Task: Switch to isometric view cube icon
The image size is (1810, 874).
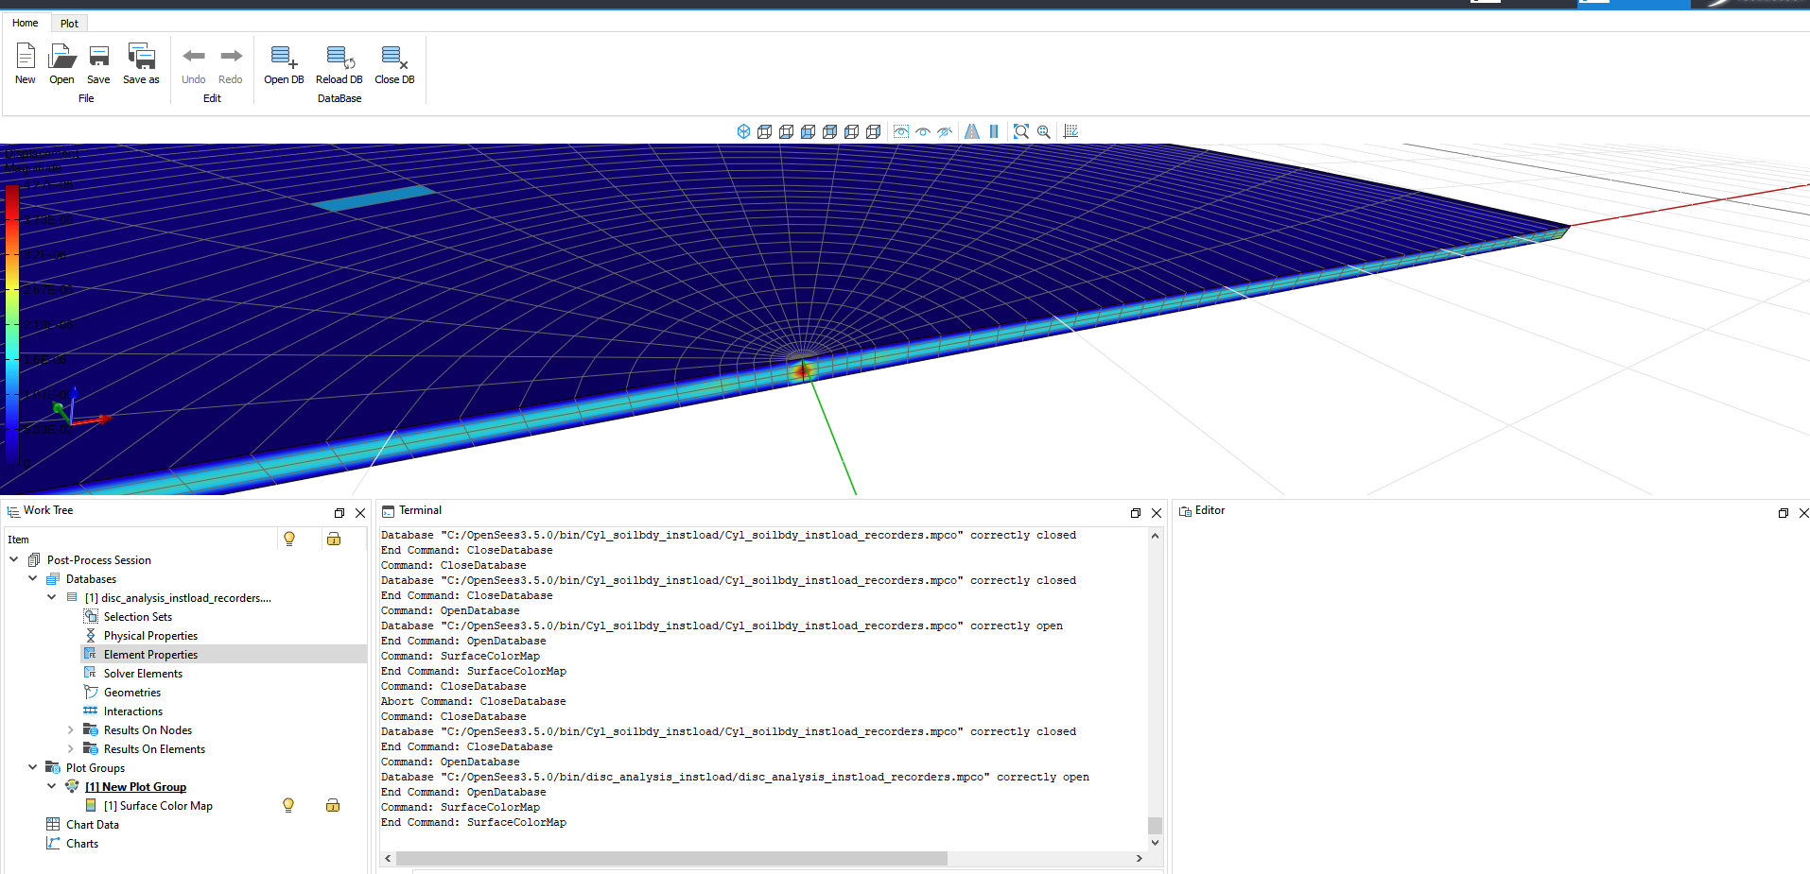Action: tap(743, 131)
